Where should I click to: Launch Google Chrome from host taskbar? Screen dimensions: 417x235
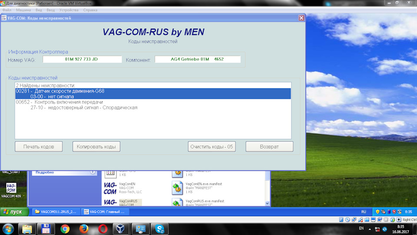click(x=65, y=229)
